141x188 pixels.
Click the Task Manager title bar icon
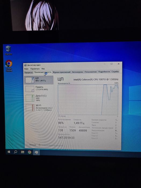pos(26,65)
